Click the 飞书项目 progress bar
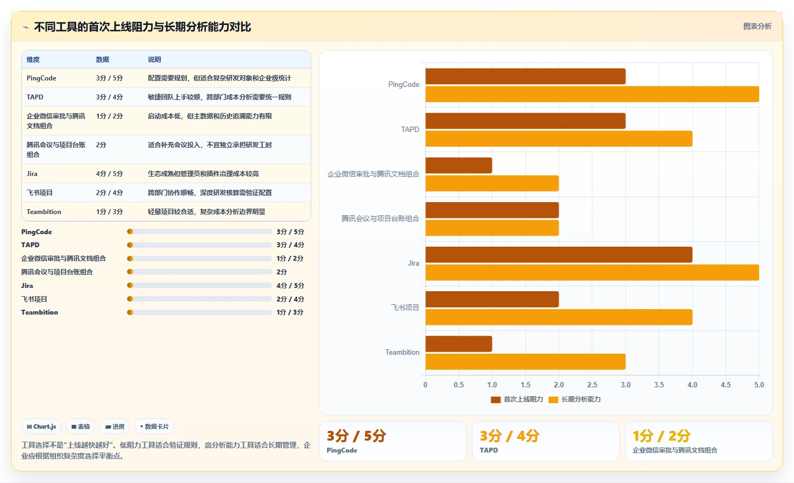This screenshot has height=483, width=794. coord(199,299)
